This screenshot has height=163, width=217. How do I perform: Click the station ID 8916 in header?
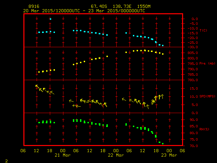coord(34,6)
